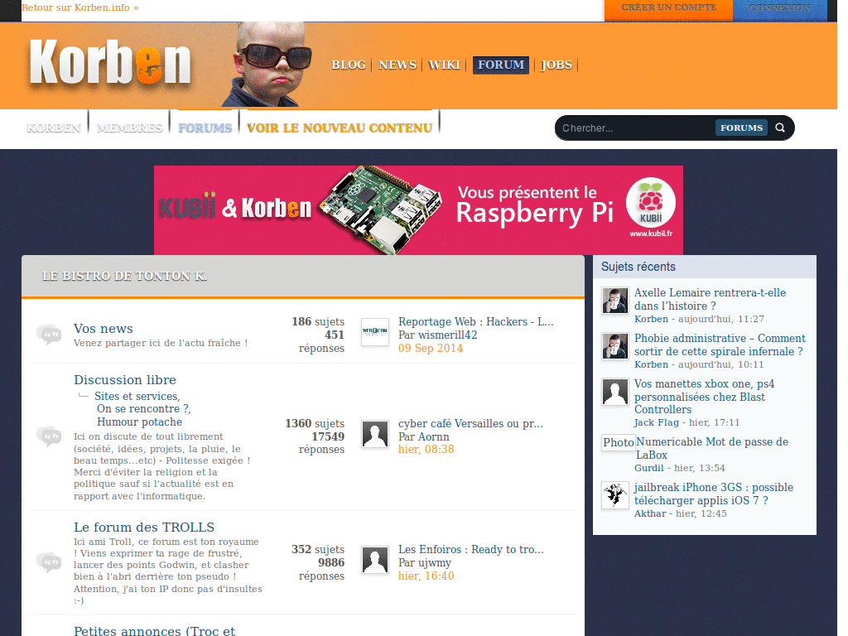Open ujwmy's avatar in TROLLS forum row

click(375, 560)
